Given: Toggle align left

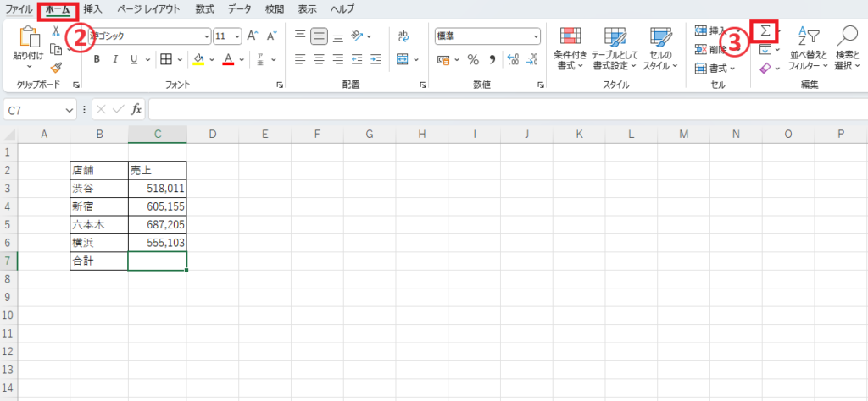Looking at the screenshot, I should click(300, 59).
